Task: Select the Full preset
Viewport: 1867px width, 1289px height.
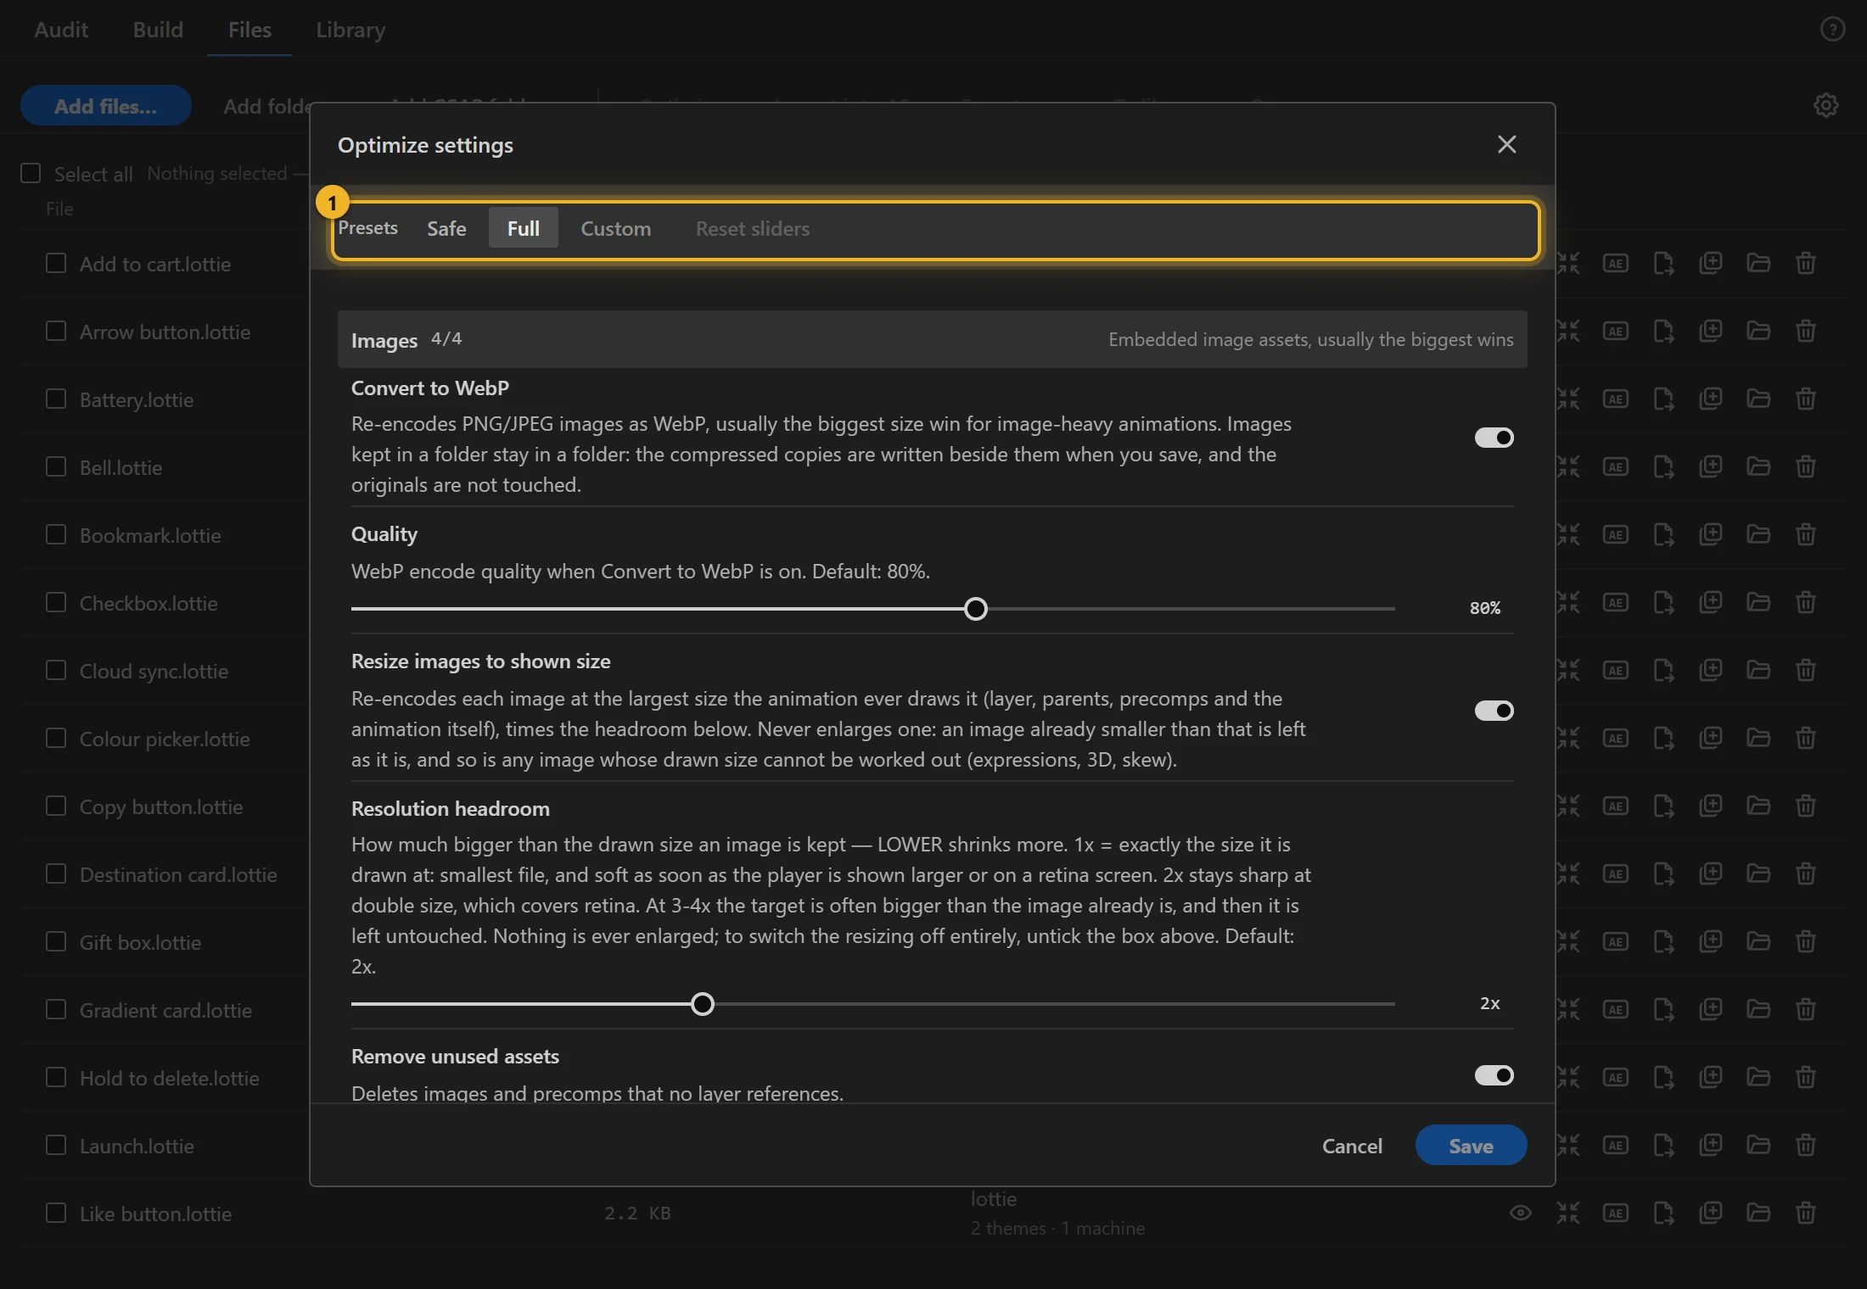Action: click(x=524, y=228)
